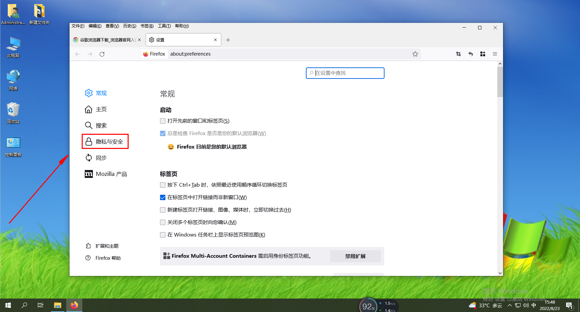Bookmark this page with the star icon
Viewport: 580px width, 312px height.
tap(415, 54)
